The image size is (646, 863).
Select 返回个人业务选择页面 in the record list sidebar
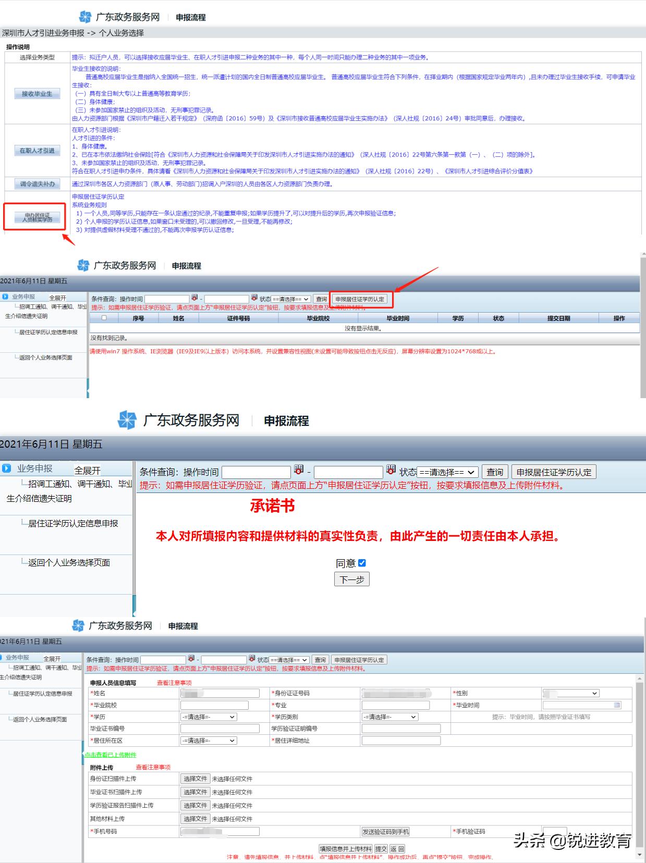(x=45, y=357)
